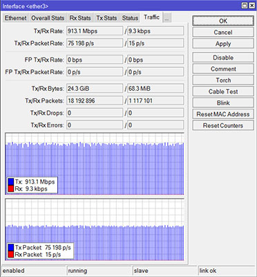Select the FP Tx Packet Rate field
The height and width of the screenshot is (277, 257).
pyautogui.click(x=95, y=72)
